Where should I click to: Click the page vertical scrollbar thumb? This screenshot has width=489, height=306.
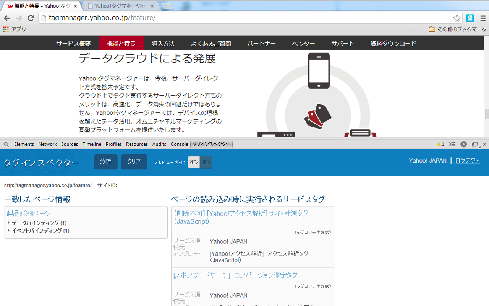(x=486, y=114)
